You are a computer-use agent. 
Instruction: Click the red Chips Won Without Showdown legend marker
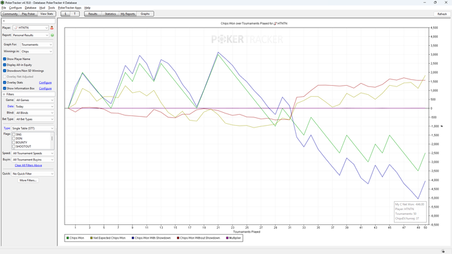pyautogui.click(x=178, y=238)
